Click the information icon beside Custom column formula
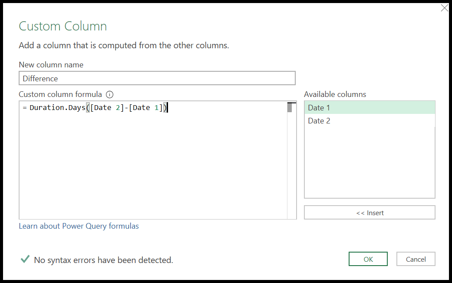The image size is (452, 283). click(x=110, y=94)
